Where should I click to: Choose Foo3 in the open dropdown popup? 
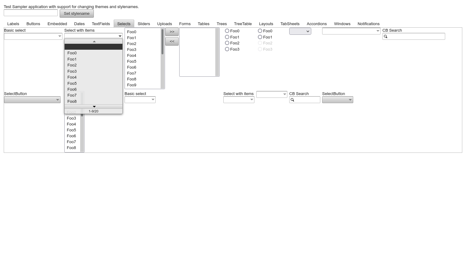pos(94,71)
